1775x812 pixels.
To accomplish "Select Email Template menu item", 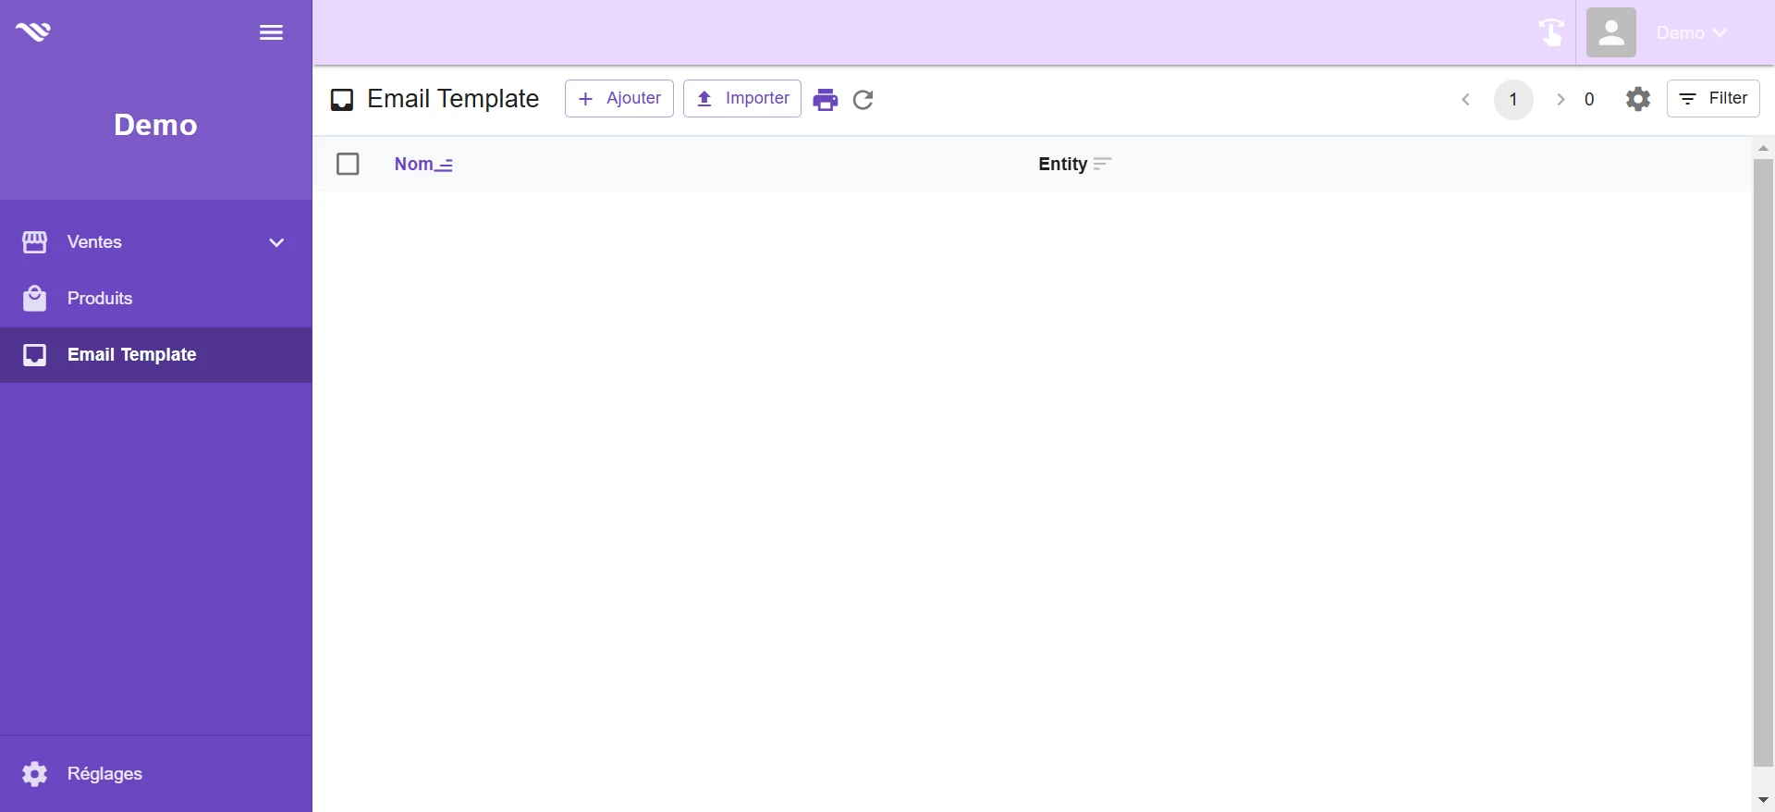I will pyautogui.click(x=155, y=355).
